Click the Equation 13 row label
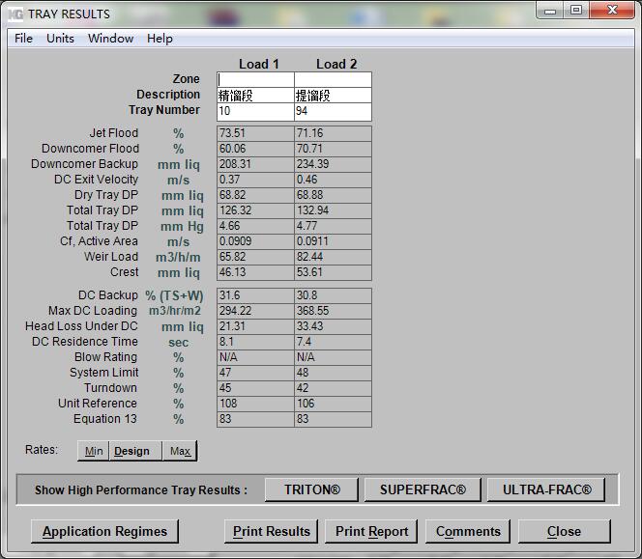 tap(105, 419)
